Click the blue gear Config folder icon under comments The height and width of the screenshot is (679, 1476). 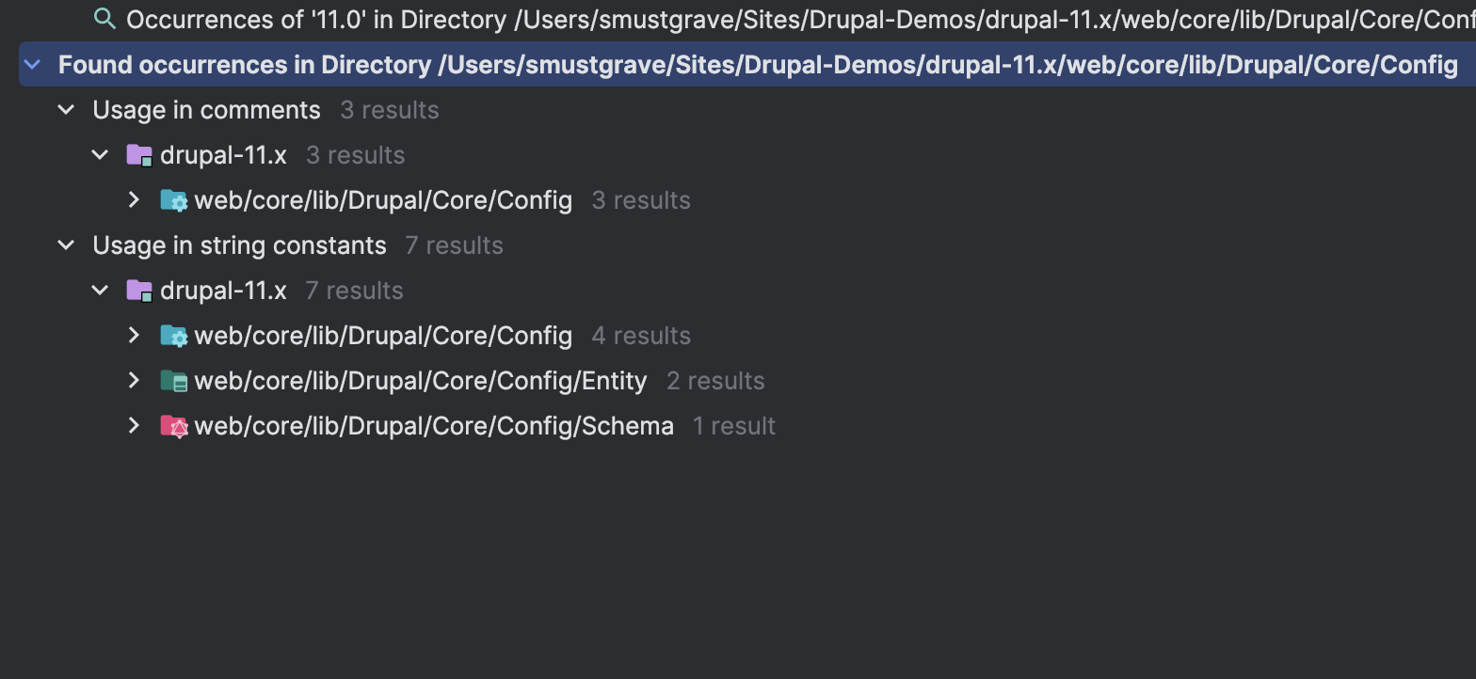[x=173, y=200]
